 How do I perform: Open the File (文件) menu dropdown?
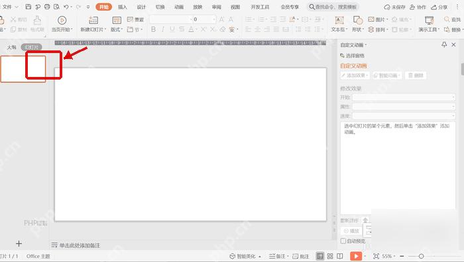pos(11,7)
